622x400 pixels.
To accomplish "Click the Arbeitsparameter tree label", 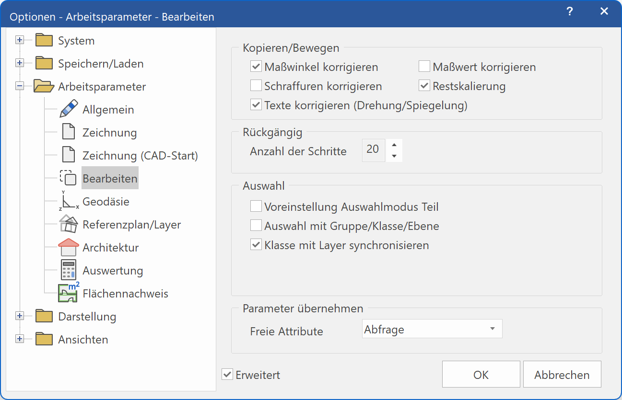I will (102, 87).
